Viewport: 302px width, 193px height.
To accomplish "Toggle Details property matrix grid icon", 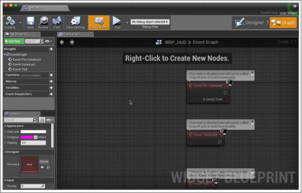I will 42,120.
